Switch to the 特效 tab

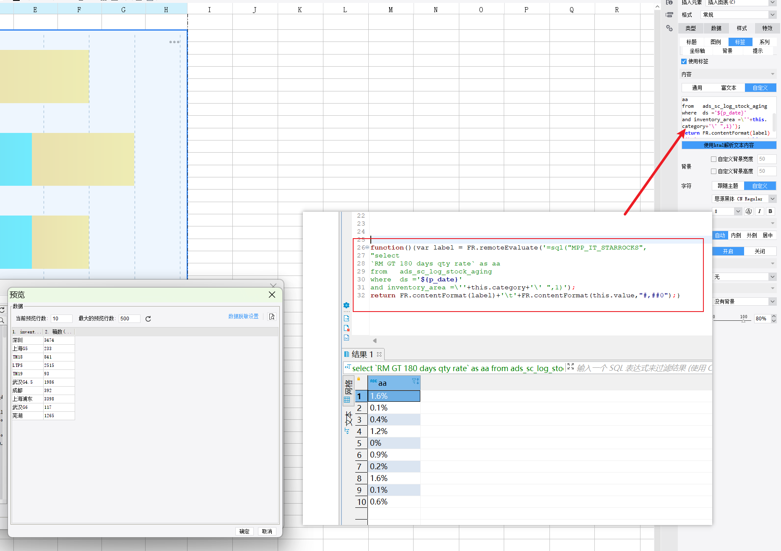tap(767, 28)
